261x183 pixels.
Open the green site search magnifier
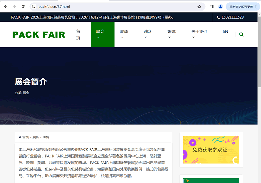(241, 34)
